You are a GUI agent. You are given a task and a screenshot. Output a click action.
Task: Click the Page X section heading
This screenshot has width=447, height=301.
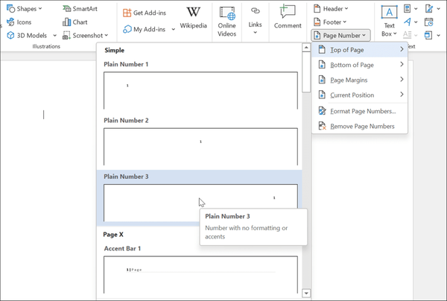pos(113,235)
